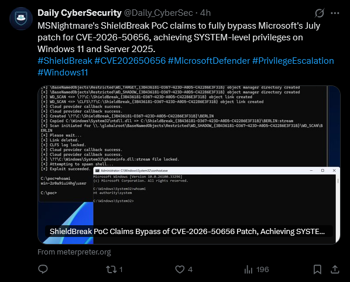Viewport: 350px width, 282px height.
Task: View analytics bar chart icon
Action: [248, 270]
